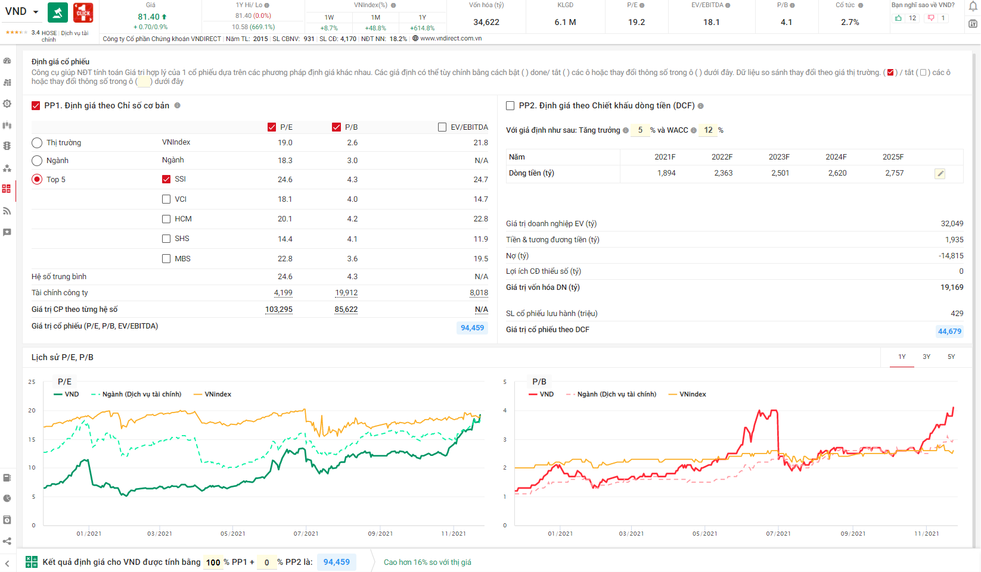Enable PP2 DCF valuation checkbox
This screenshot has width=981, height=572.
(x=510, y=105)
